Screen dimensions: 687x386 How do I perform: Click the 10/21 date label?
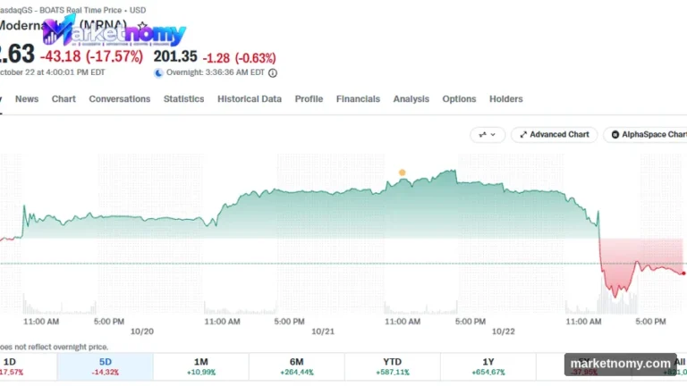tap(323, 331)
